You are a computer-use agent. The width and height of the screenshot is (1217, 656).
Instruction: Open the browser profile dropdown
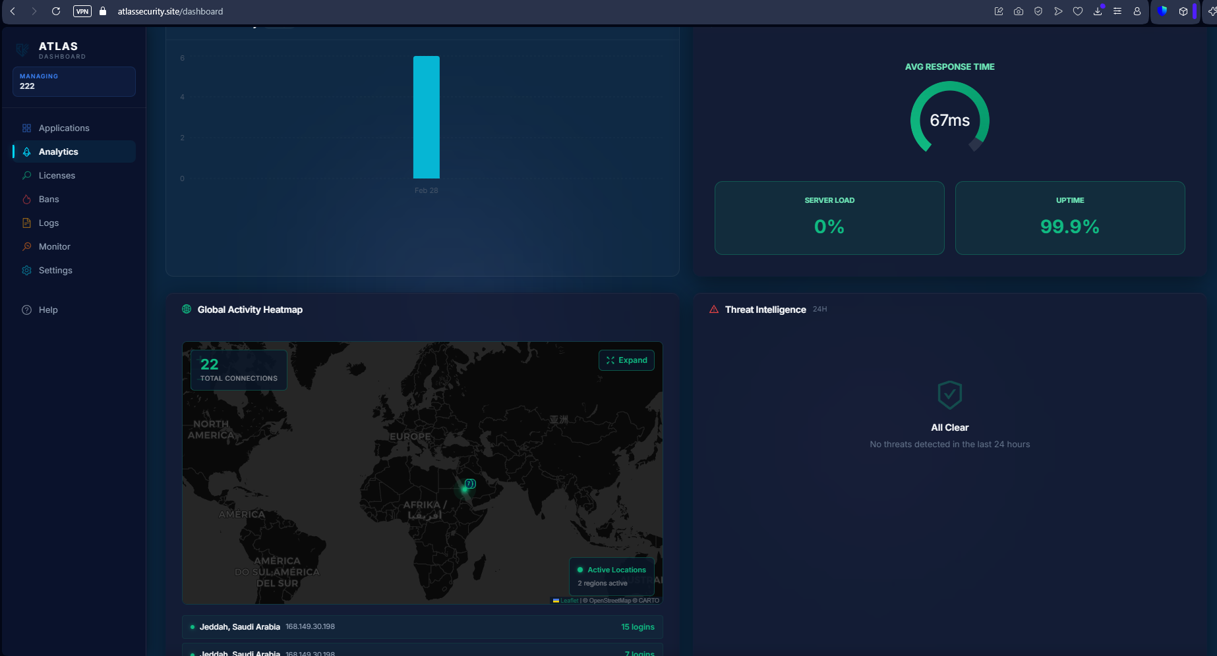coord(1137,11)
